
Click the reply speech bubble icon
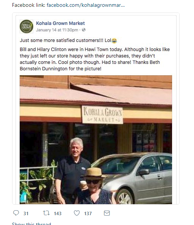[x=16, y=213]
